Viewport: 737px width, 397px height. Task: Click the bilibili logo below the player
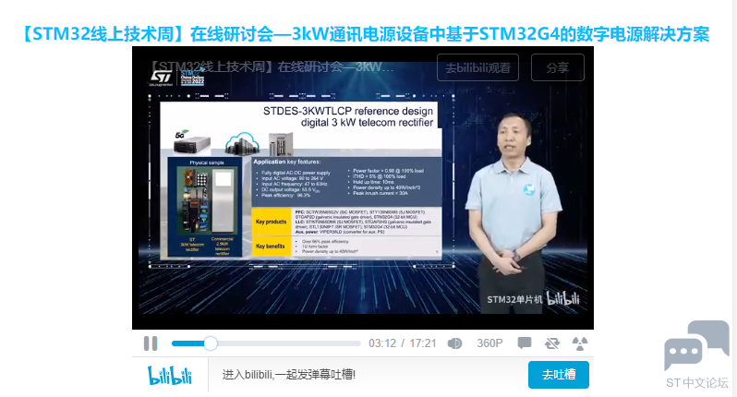(170, 375)
